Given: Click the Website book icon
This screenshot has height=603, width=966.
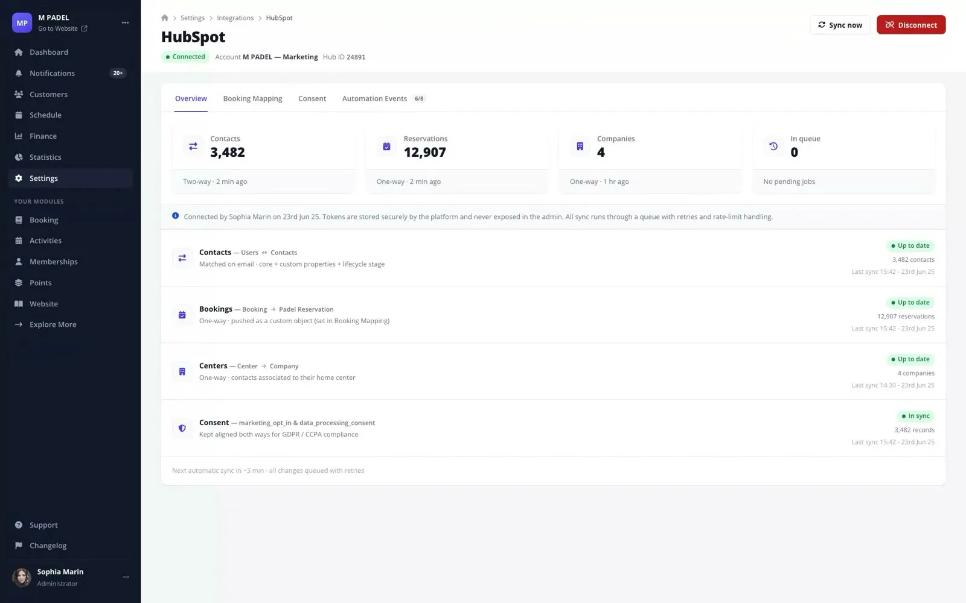Looking at the screenshot, I should [19, 304].
